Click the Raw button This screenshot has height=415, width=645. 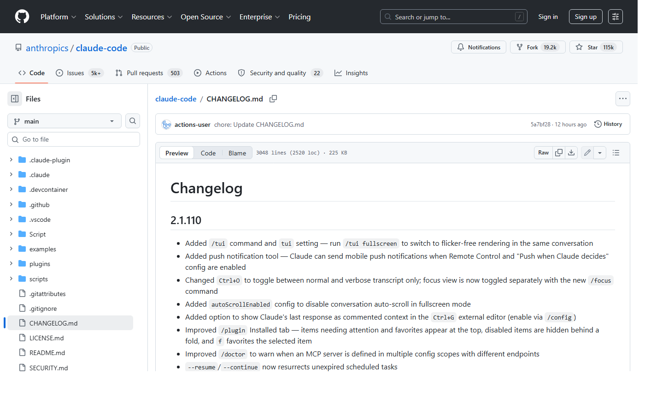(x=544, y=153)
